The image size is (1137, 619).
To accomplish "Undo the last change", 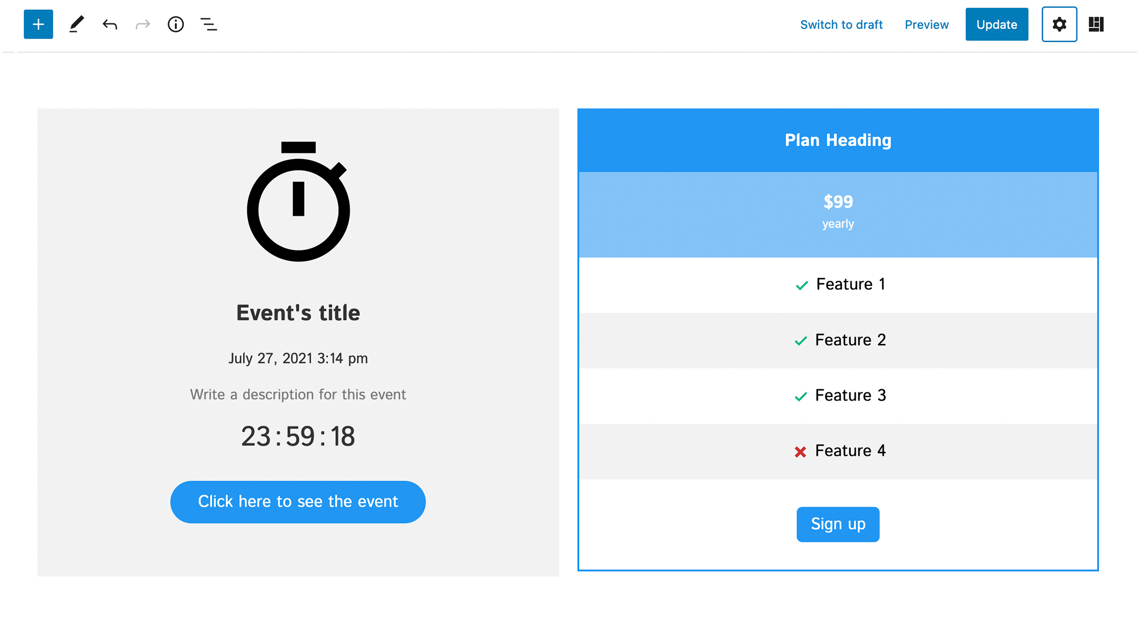I will [x=110, y=24].
